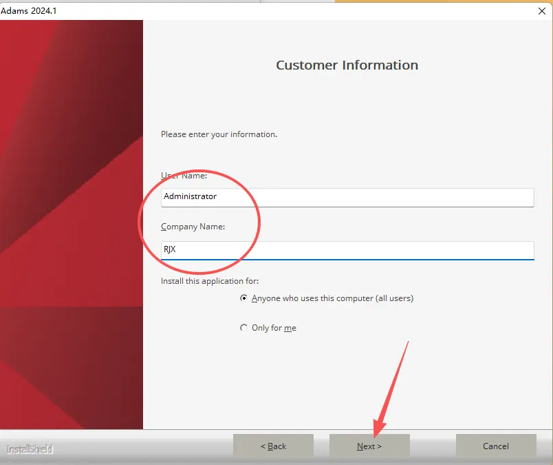Cancel the Adams installation
Screen dimensions: 553x465
(x=496, y=446)
